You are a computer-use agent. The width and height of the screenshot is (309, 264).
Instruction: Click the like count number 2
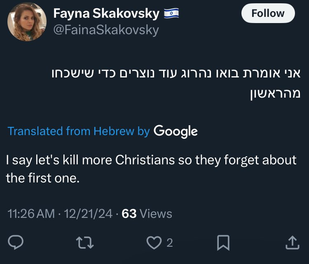pyautogui.click(x=169, y=243)
